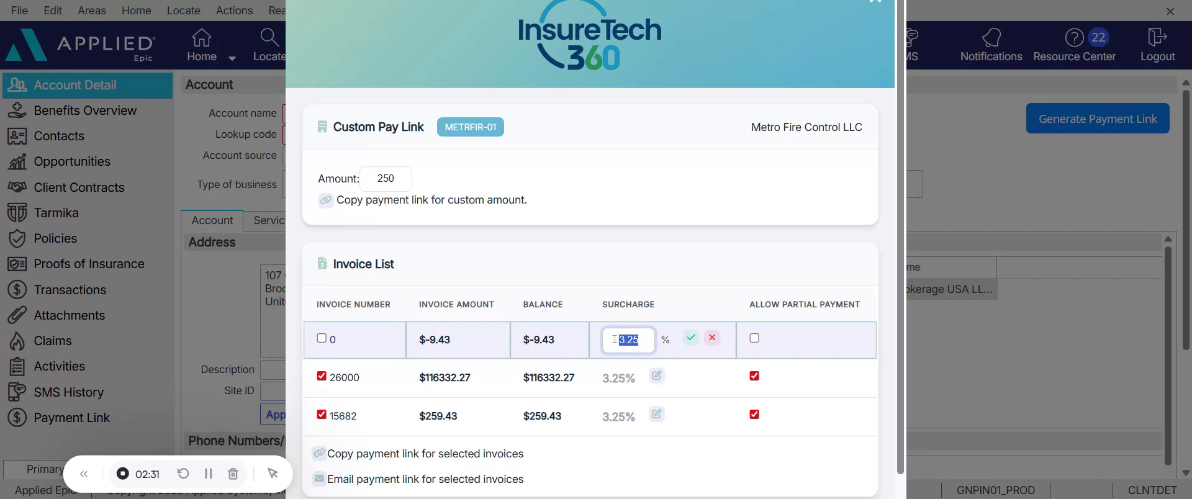Open the Resource Center help icon

(x=1074, y=38)
